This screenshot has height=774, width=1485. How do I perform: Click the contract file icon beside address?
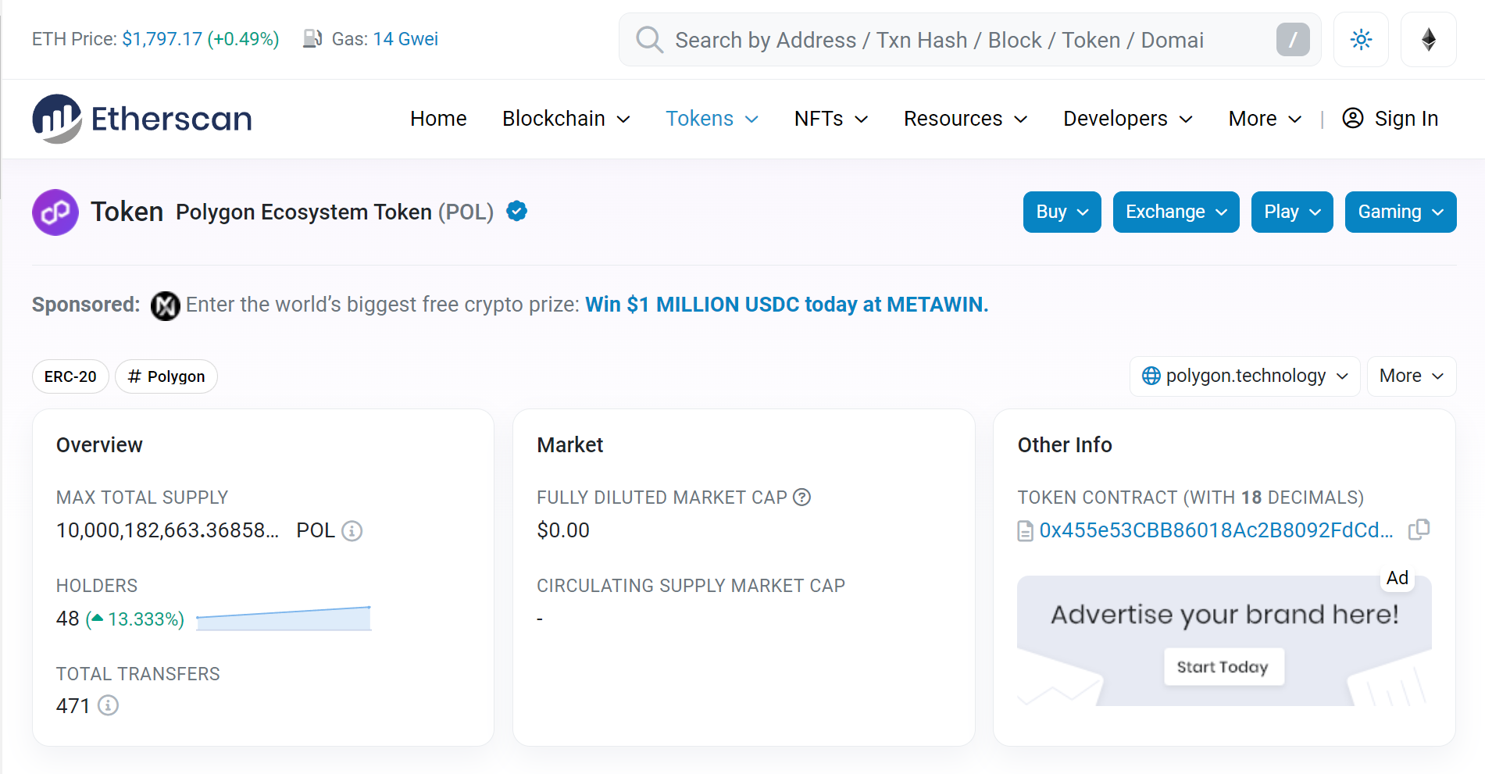point(1026,531)
